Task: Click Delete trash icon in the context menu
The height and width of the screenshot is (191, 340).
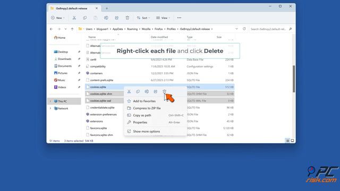Action: click(x=164, y=92)
